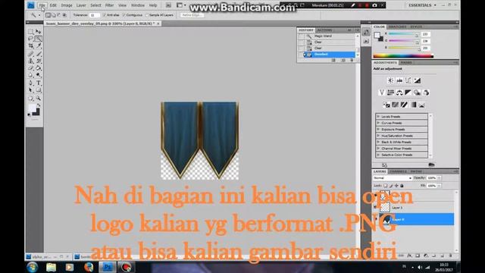The width and height of the screenshot is (485, 273).
Task: Select the Lasso tool
Action: 30,39
